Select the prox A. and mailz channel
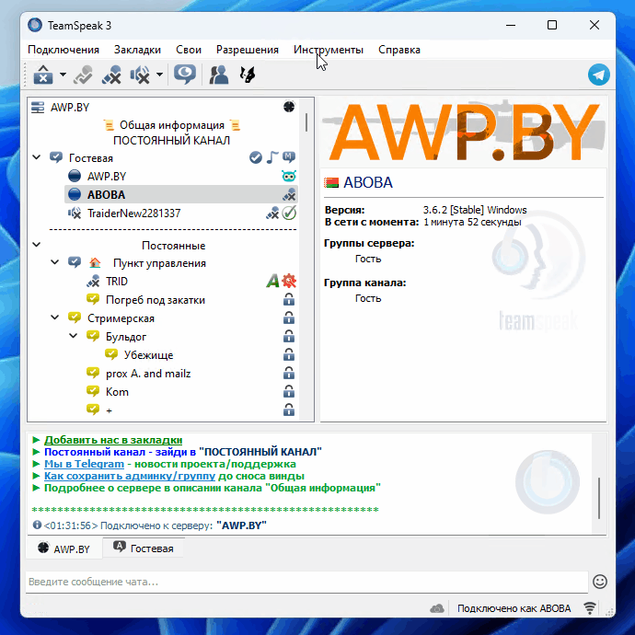This screenshot has width=635, height=635. click(148, 374)
